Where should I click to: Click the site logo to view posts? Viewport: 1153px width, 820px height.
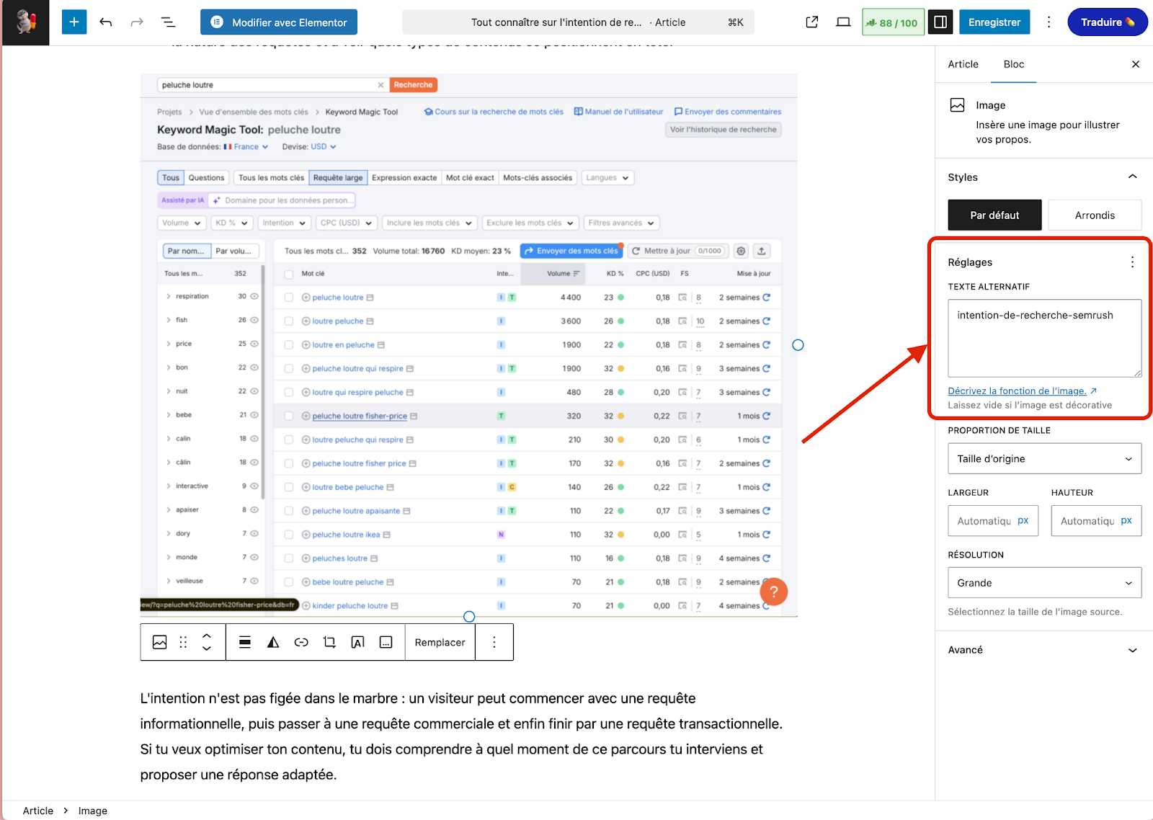pyautogui.click(x=26, y=22)
